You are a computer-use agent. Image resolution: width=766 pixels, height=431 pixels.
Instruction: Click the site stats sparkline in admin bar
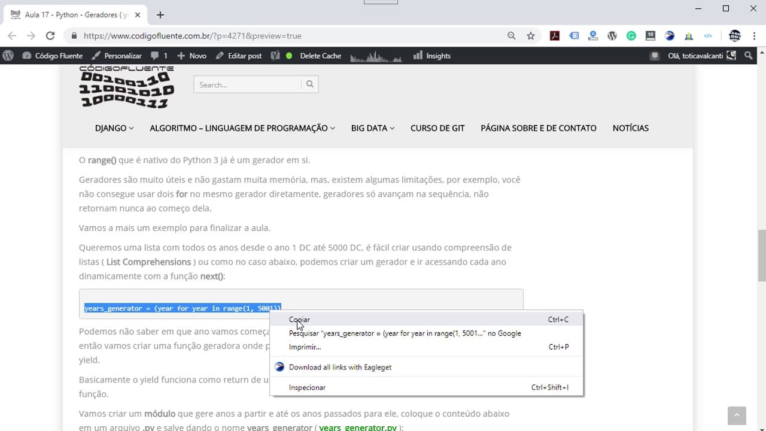pos(376,57)
